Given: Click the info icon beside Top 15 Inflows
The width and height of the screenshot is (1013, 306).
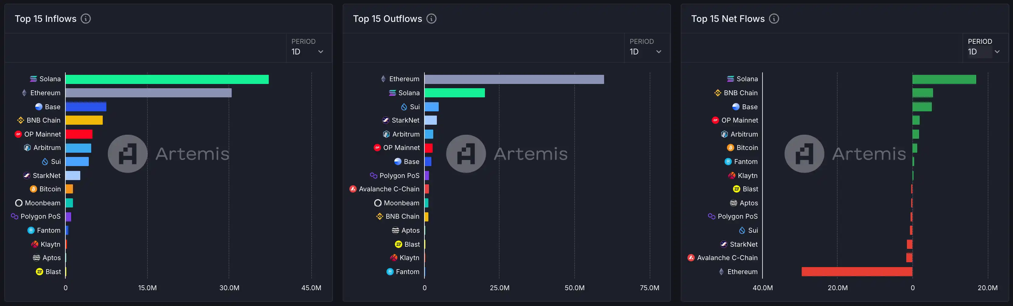Looking at the screenshot, I should (x=86, y=19).
